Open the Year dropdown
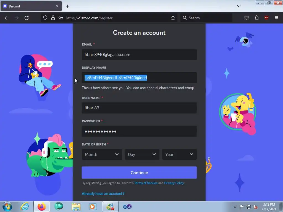Image resolution: width=283 pixels, height=212 pixels. [179, 154]
